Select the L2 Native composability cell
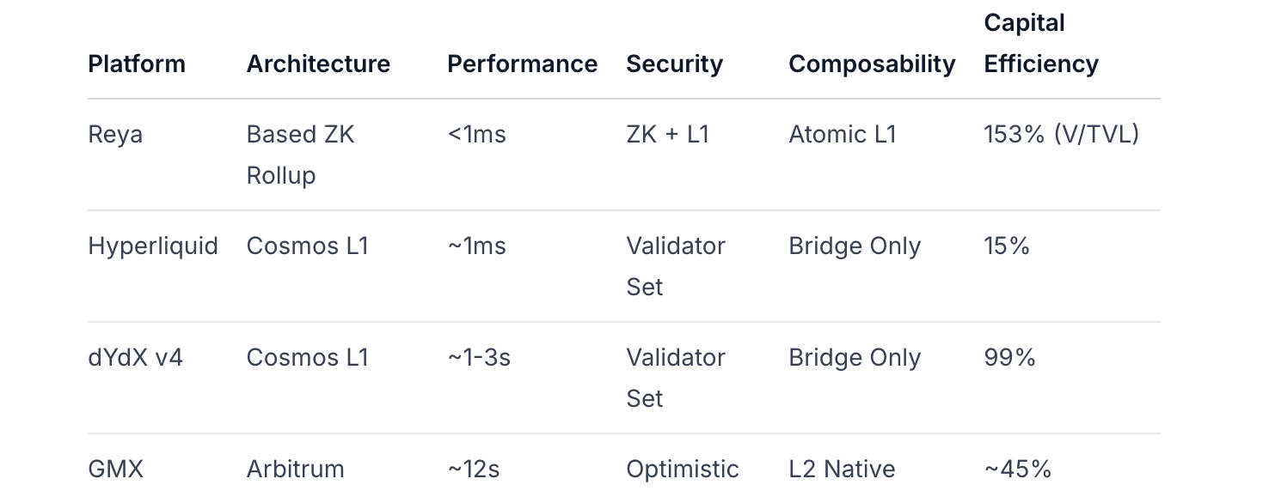Viewport: 1269px width, 503px height. [x=842, y=470]
